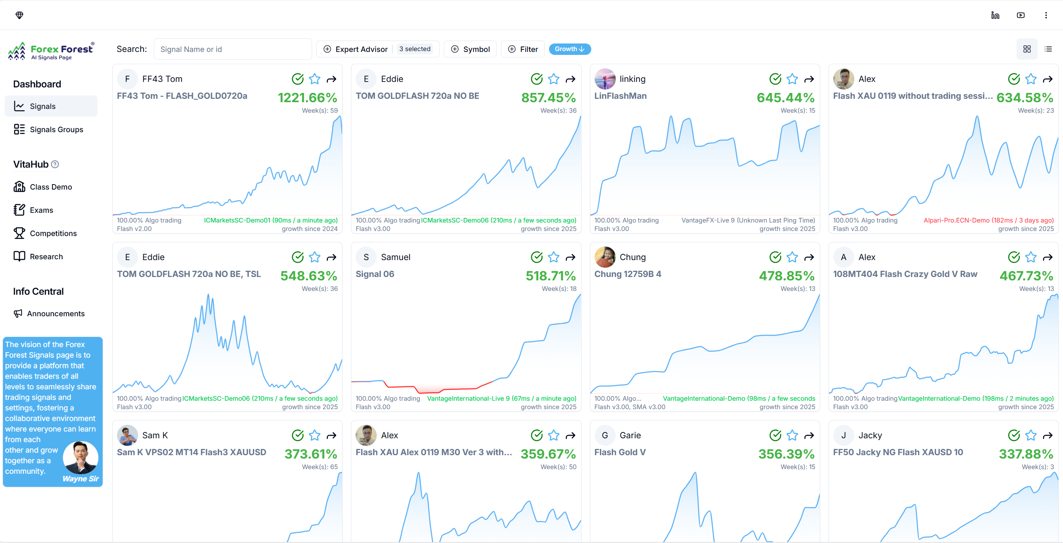Click the diamond icon at top left
Viewport: 1063px width, 543px height.
19,15
